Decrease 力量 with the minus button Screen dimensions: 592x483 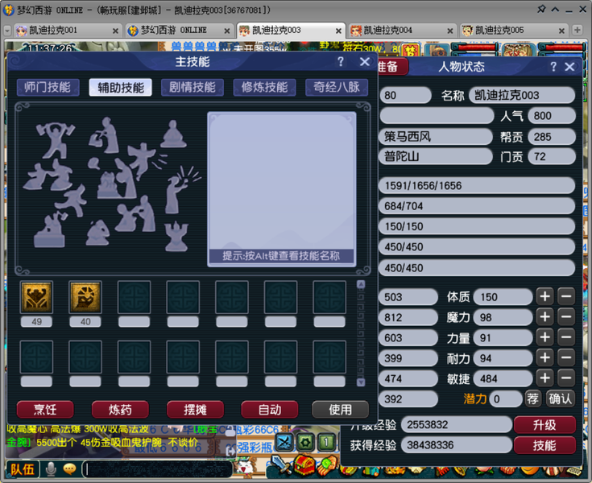[x=566, y=337]
